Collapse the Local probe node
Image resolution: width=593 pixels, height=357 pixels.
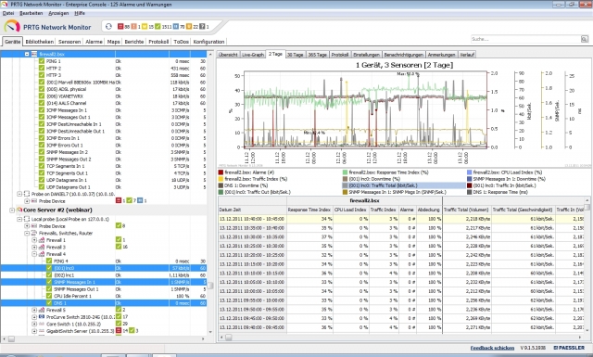coord(19,219)
